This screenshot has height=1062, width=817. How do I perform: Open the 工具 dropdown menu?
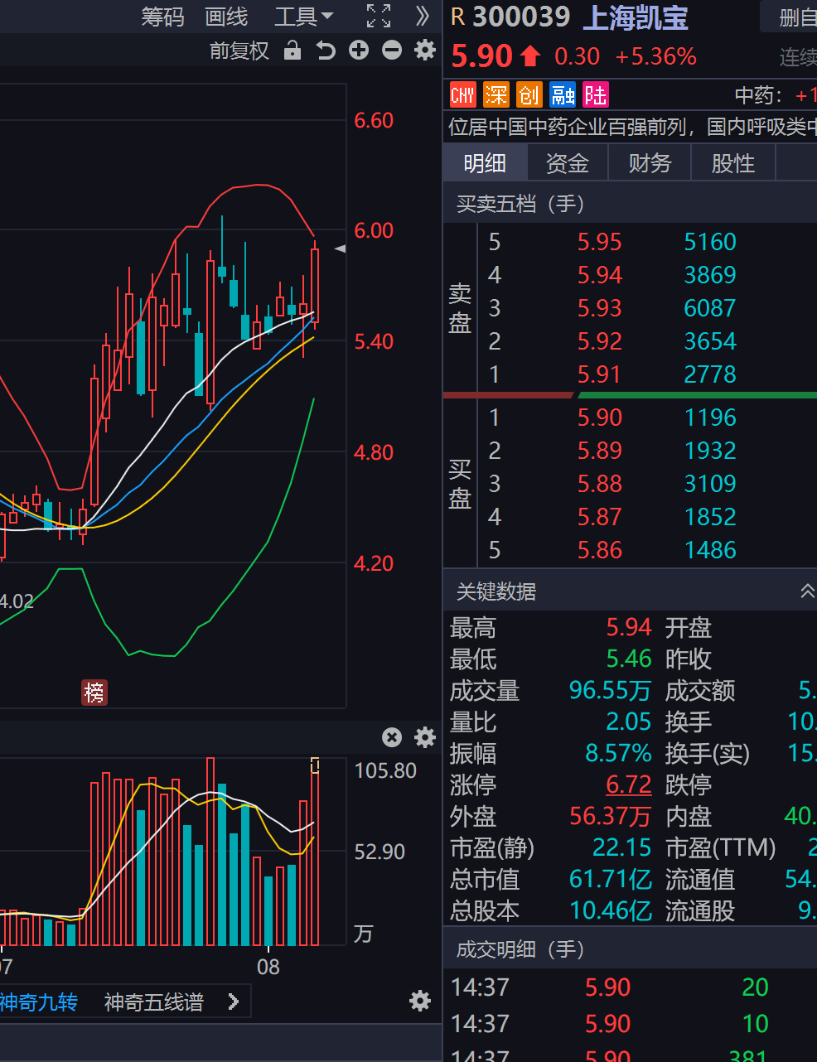pos(303,17)
